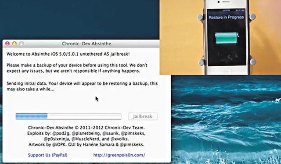Click the green battery icon on iPhone screen
The height and width of the screenshot is (164, 281).
(x=227, y=38)
